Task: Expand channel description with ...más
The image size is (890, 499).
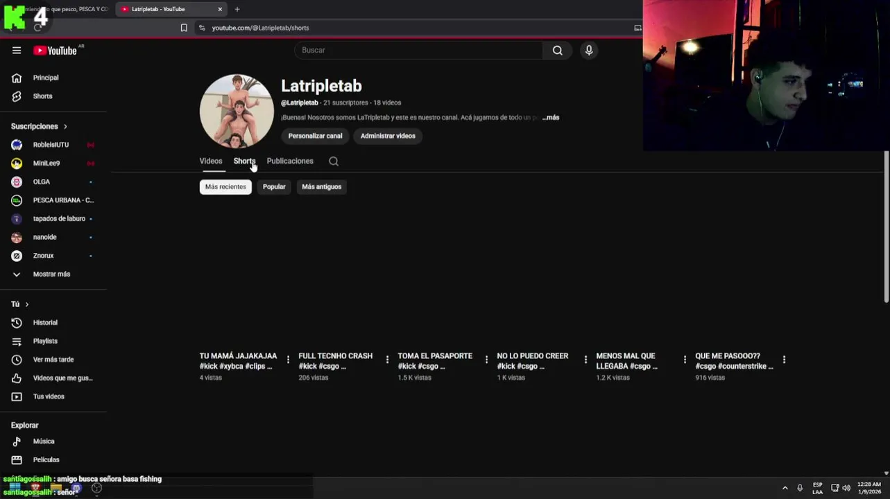Action: pos(551,117)
